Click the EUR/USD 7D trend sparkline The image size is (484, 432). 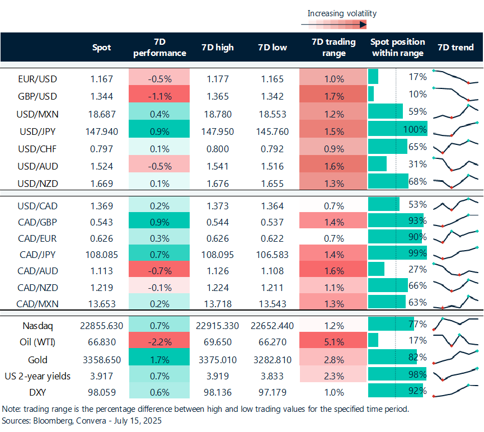click(455, 77)
